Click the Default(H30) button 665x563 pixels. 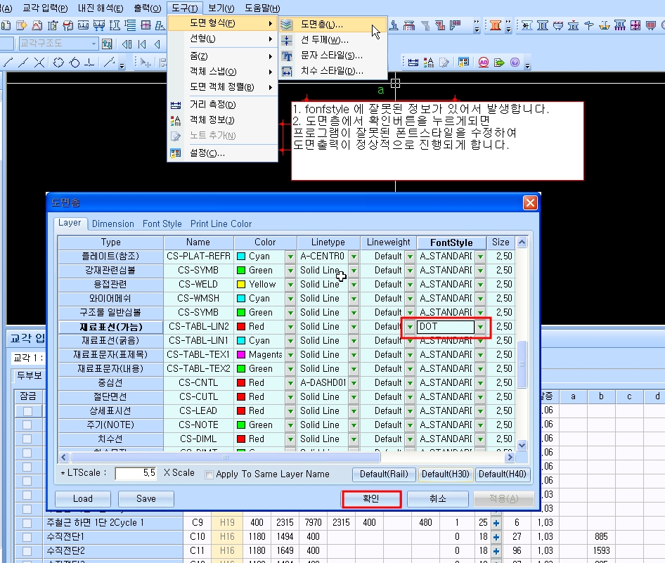tap(445, 474)
